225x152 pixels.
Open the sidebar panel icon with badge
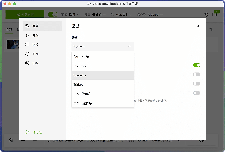pos(215,14)
